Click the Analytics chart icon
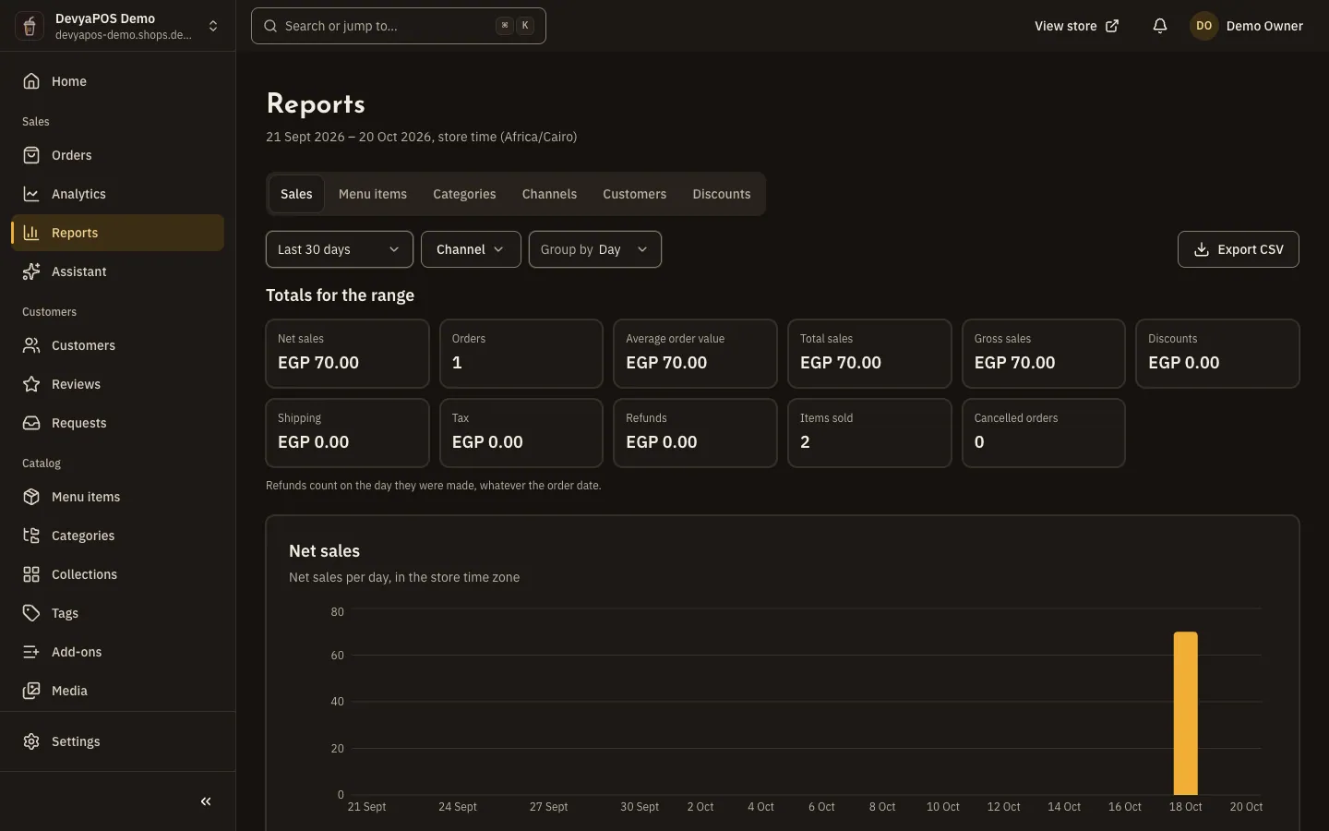Screen dimensions: 1329x831 pos(31,194)
